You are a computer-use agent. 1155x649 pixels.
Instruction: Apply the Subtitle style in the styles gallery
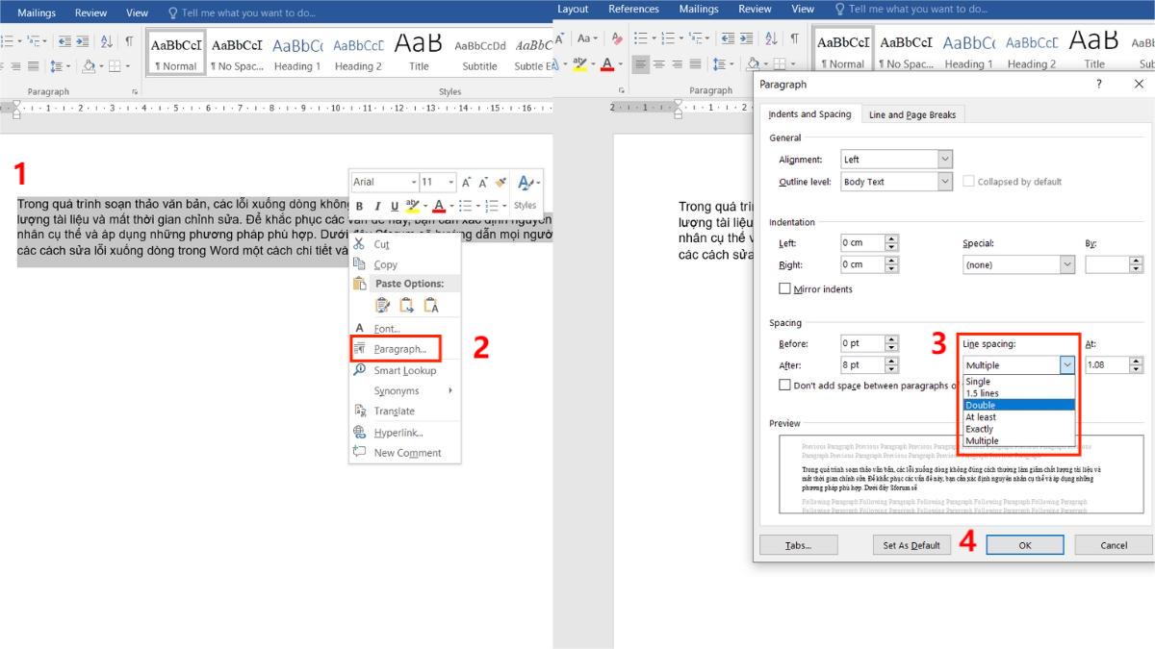(480, 53)
